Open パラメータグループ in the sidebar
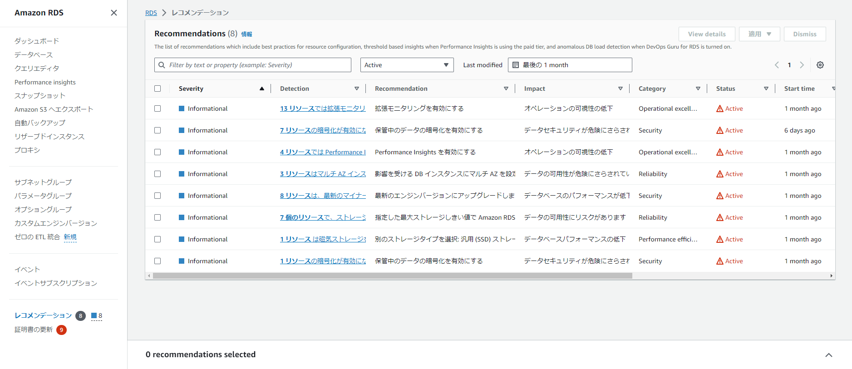Image resolution: width=852 pixels, height=369 pixels. click(x=43, y=196)
